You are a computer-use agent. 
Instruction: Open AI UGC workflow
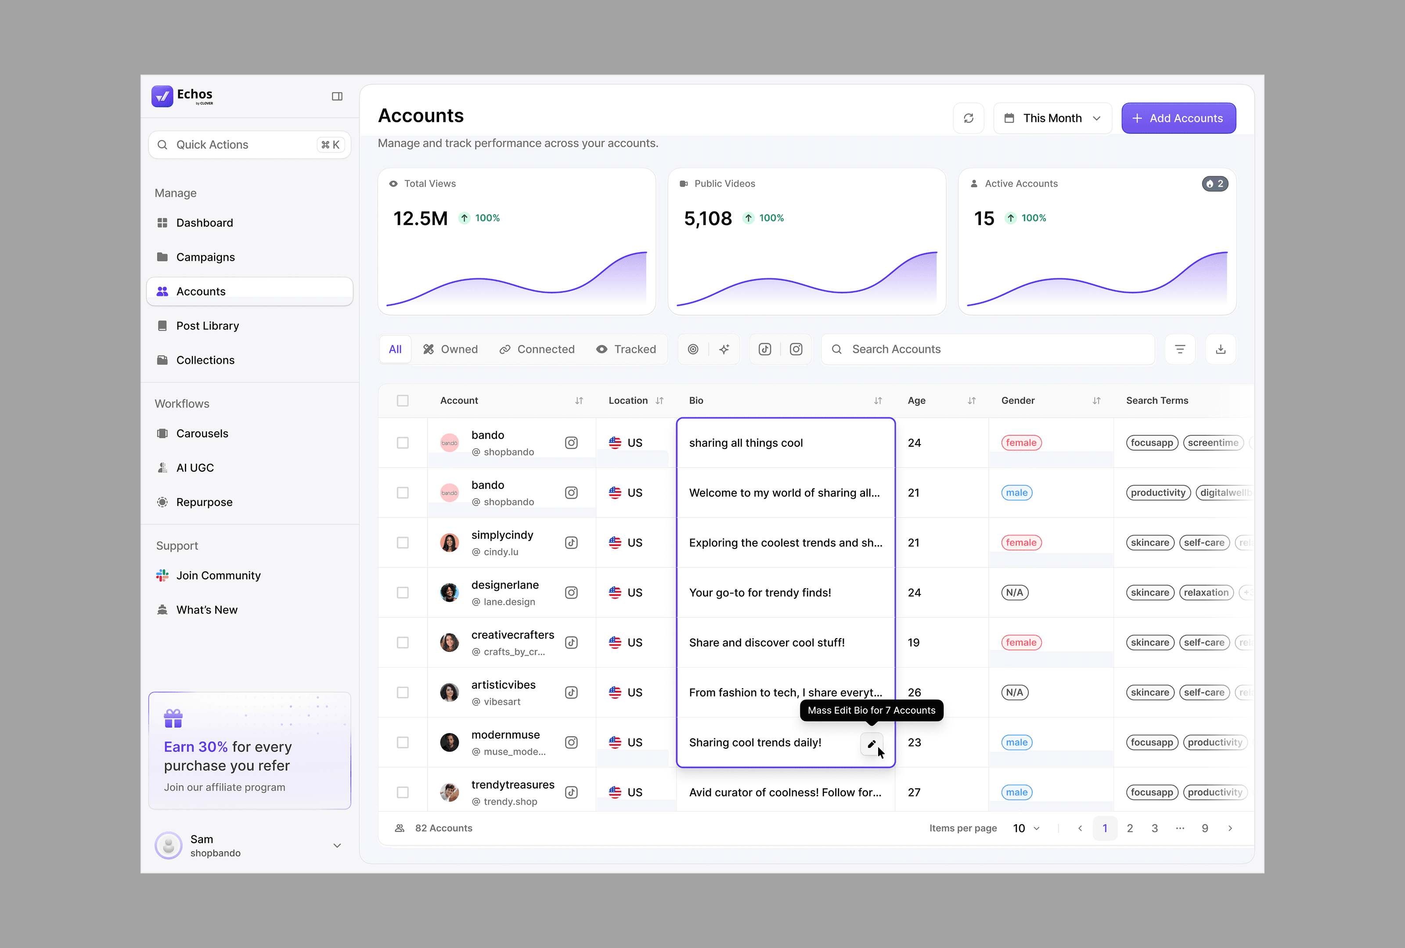[250, 468]
